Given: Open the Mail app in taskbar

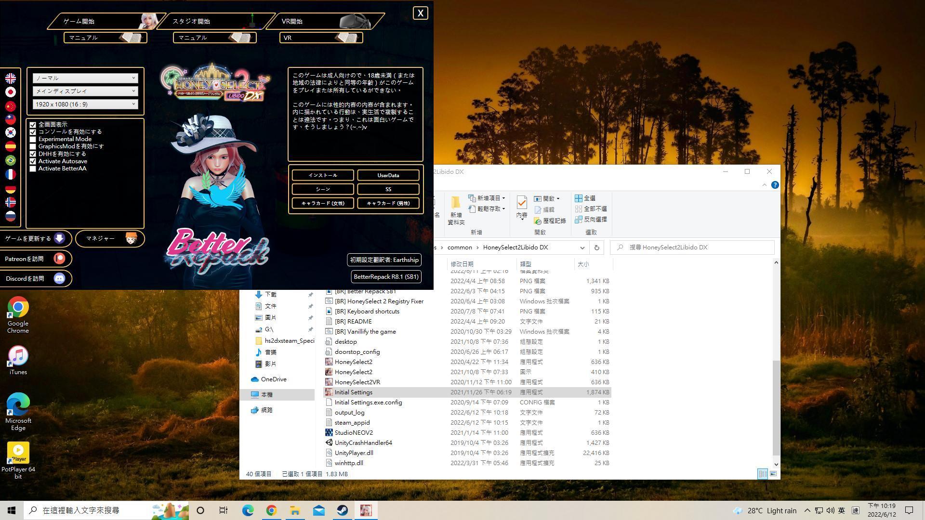Looking at the screenshot, I should (319, 510).
